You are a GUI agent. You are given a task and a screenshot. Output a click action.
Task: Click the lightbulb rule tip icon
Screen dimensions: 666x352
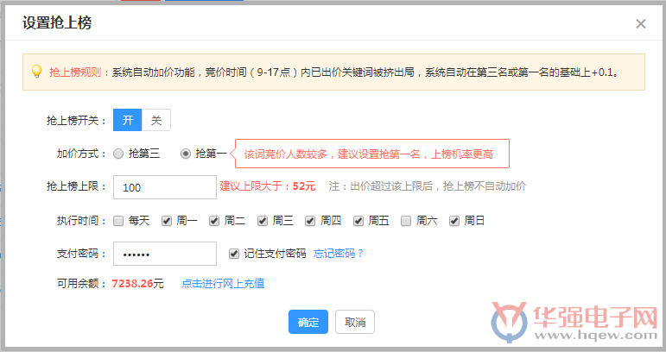pos(36,72)
